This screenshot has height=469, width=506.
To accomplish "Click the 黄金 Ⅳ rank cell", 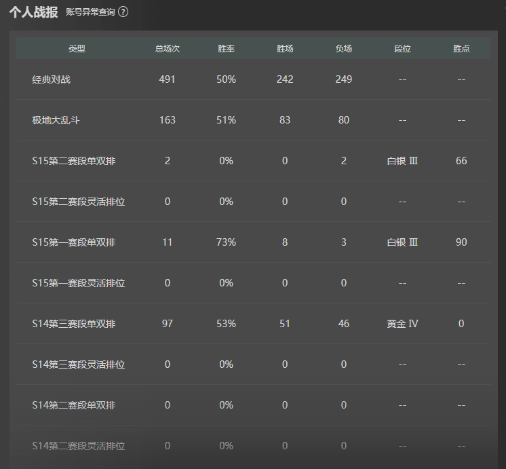I will pos(402,324).
